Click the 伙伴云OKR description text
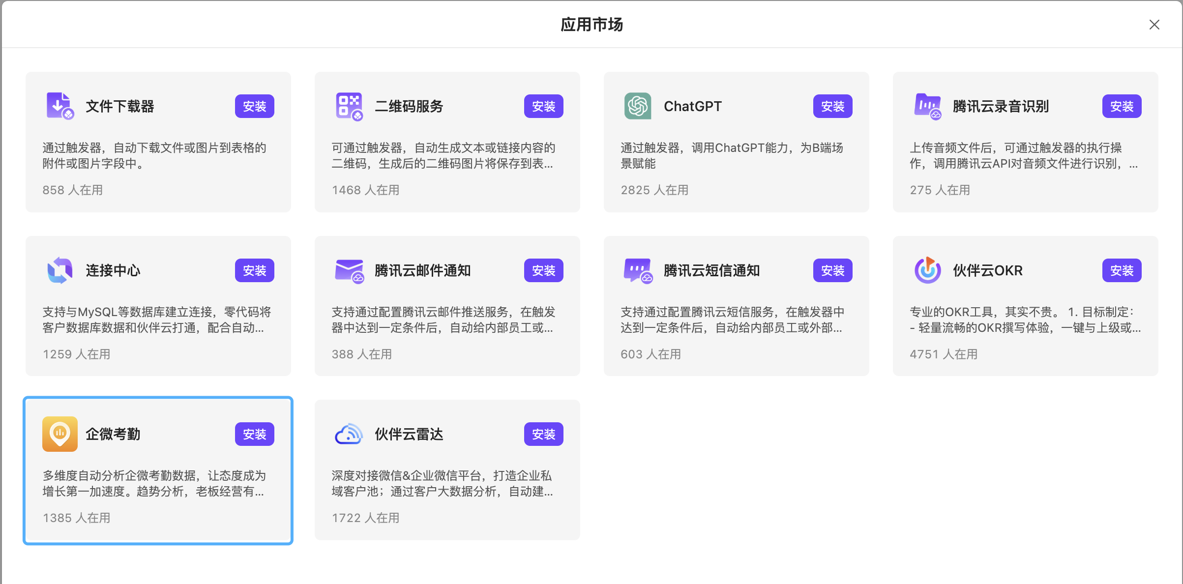Screen dimensions: 1183x584 click(x=1026, y=320)
